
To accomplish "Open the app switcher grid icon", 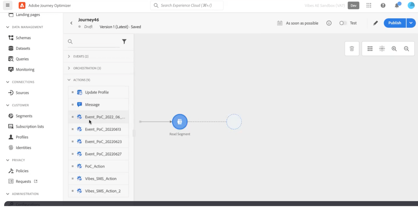I will point(369,5).
